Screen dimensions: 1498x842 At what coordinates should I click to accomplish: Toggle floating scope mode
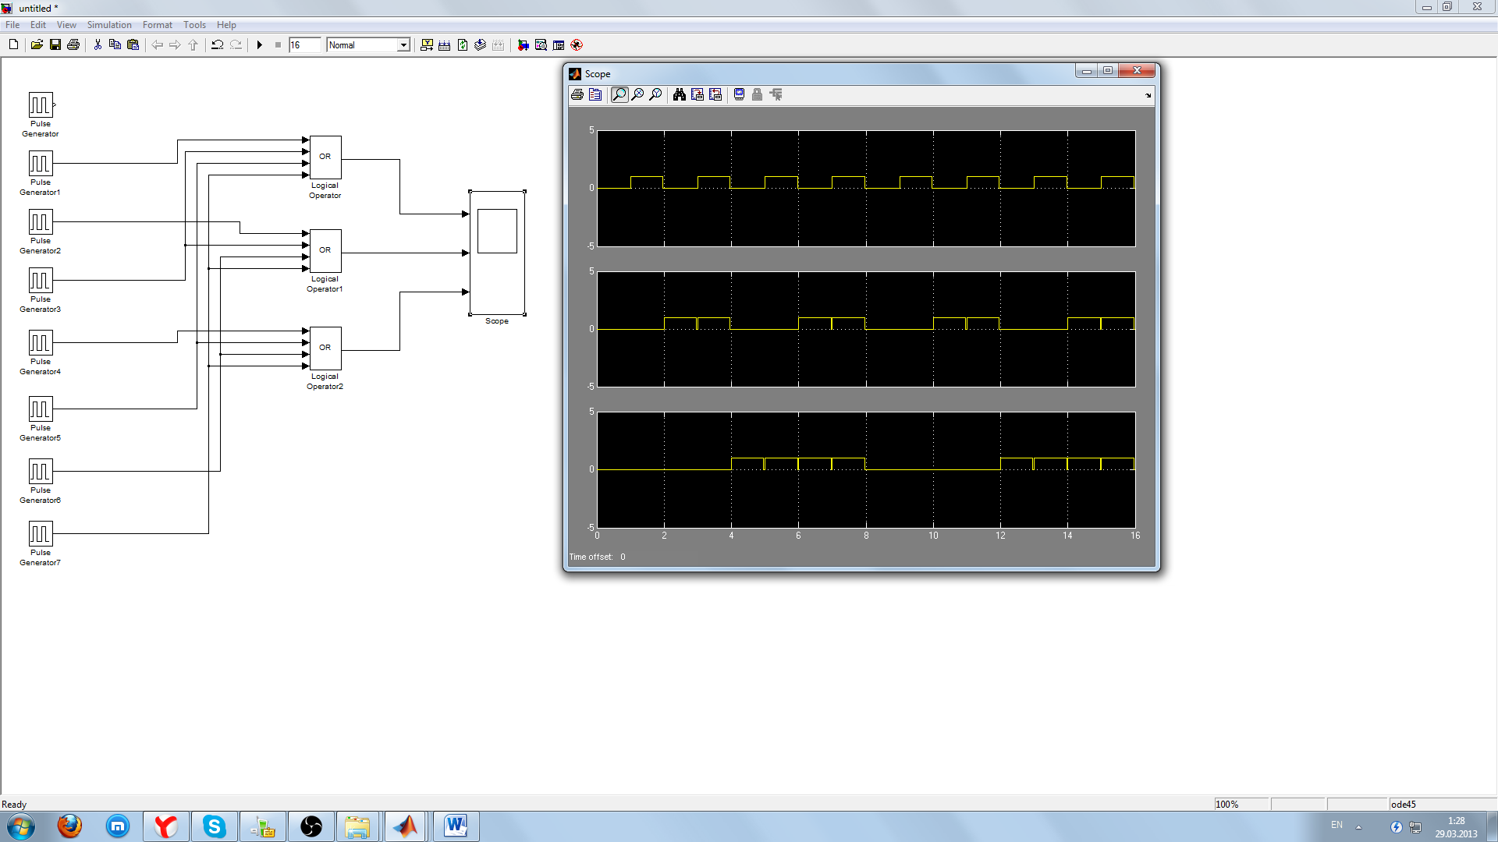739,94
